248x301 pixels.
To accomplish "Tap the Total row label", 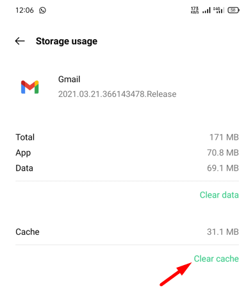I will (x=25, y=137).
